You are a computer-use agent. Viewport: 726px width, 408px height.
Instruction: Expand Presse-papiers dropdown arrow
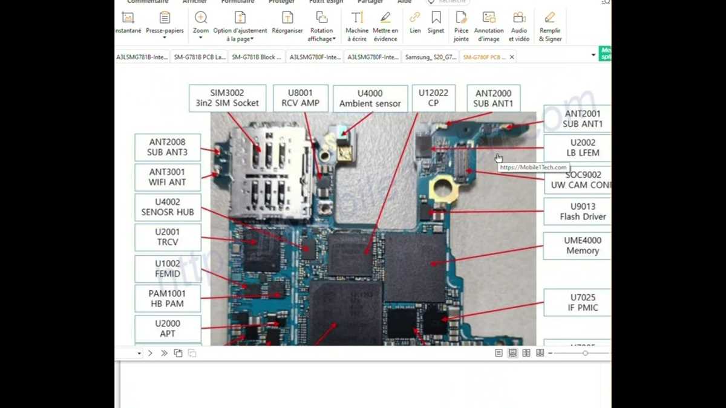(165, 38)
